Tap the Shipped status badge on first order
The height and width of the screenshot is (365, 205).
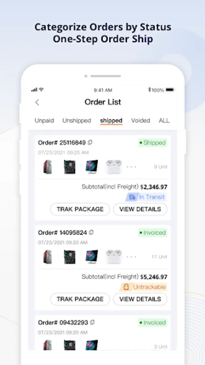(x=153, y=143)
